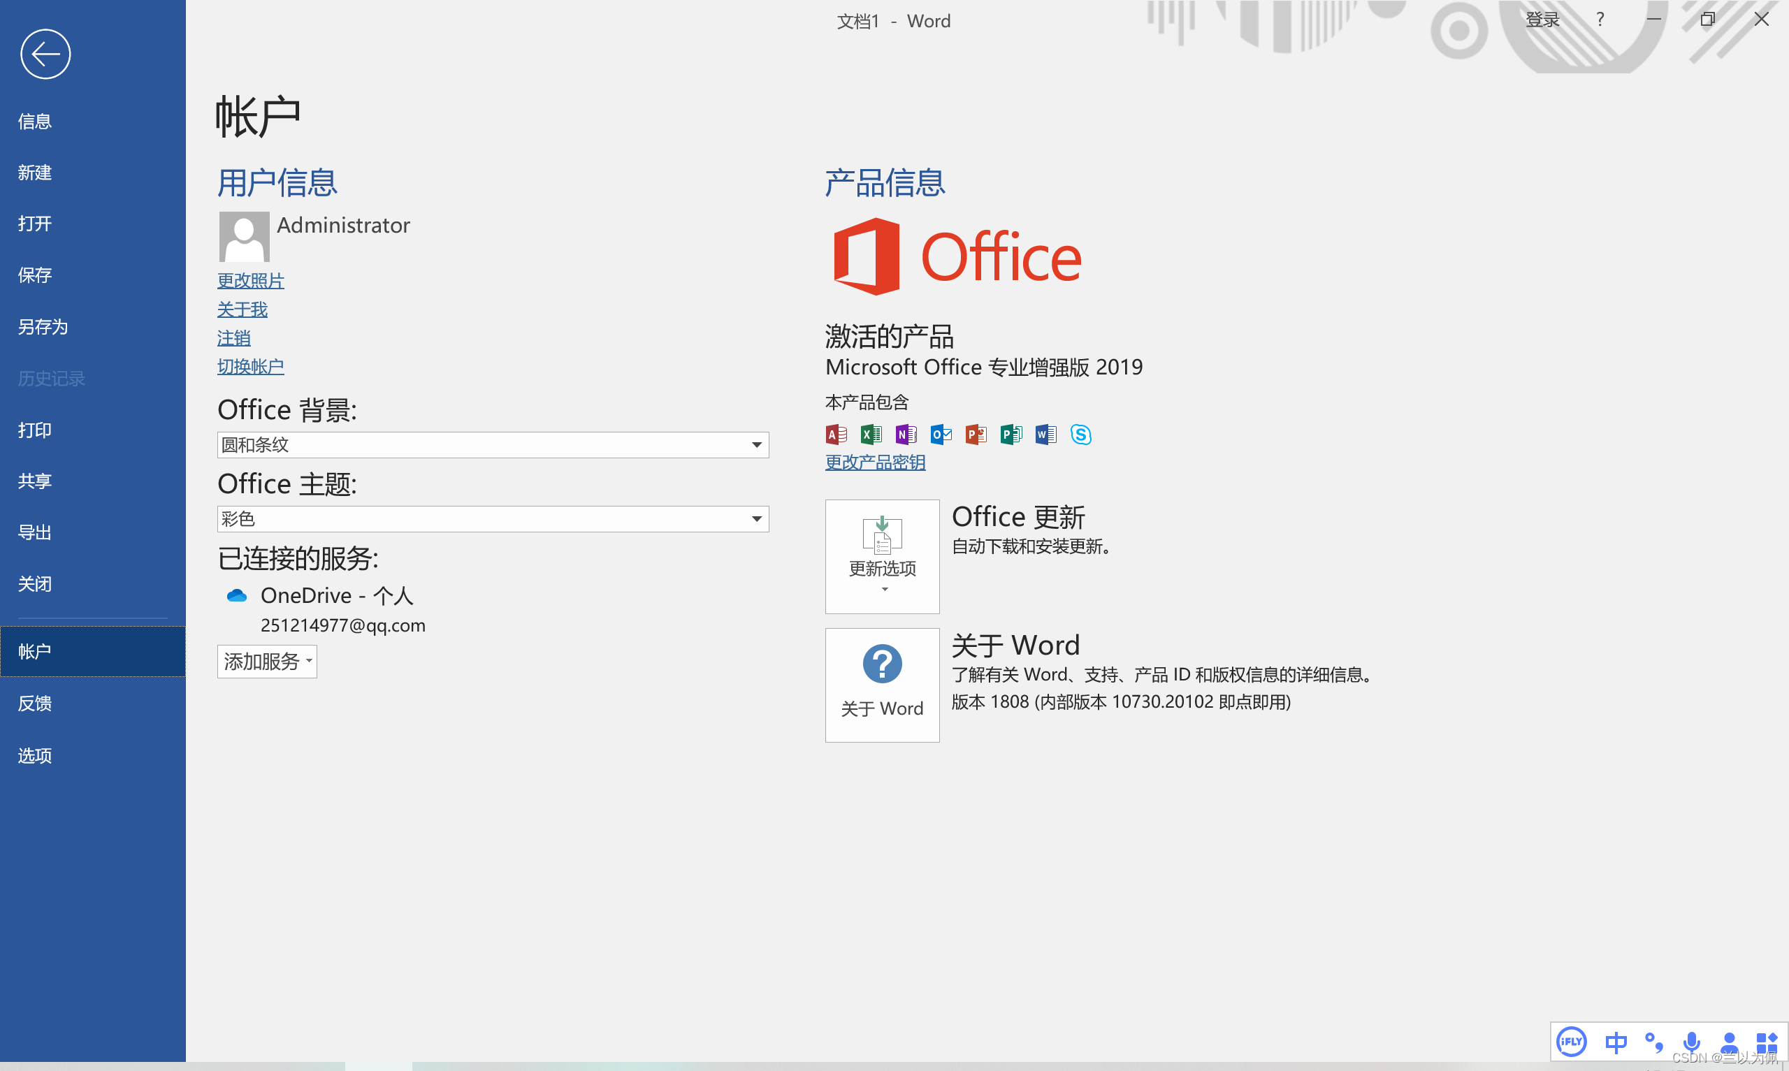
Task: Click the Excel app icon
Action: click(871, 435)
